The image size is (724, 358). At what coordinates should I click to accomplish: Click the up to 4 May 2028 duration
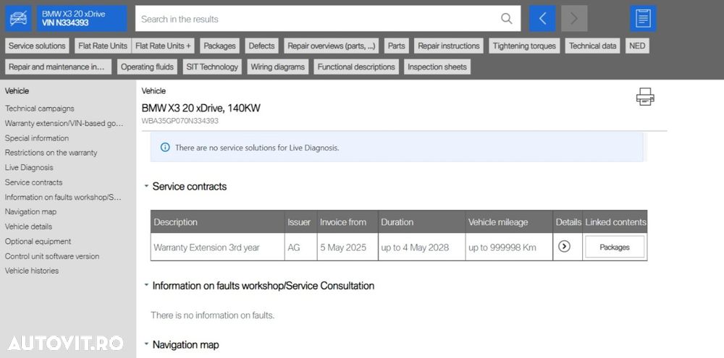pyautogui.click(x=415, y=247)
